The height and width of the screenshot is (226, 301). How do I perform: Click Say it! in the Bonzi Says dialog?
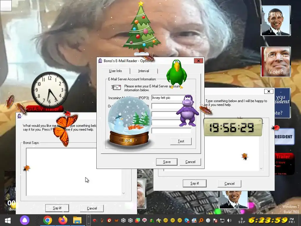[57, 208]
